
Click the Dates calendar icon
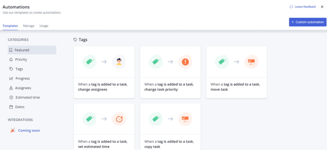[11, 107]
